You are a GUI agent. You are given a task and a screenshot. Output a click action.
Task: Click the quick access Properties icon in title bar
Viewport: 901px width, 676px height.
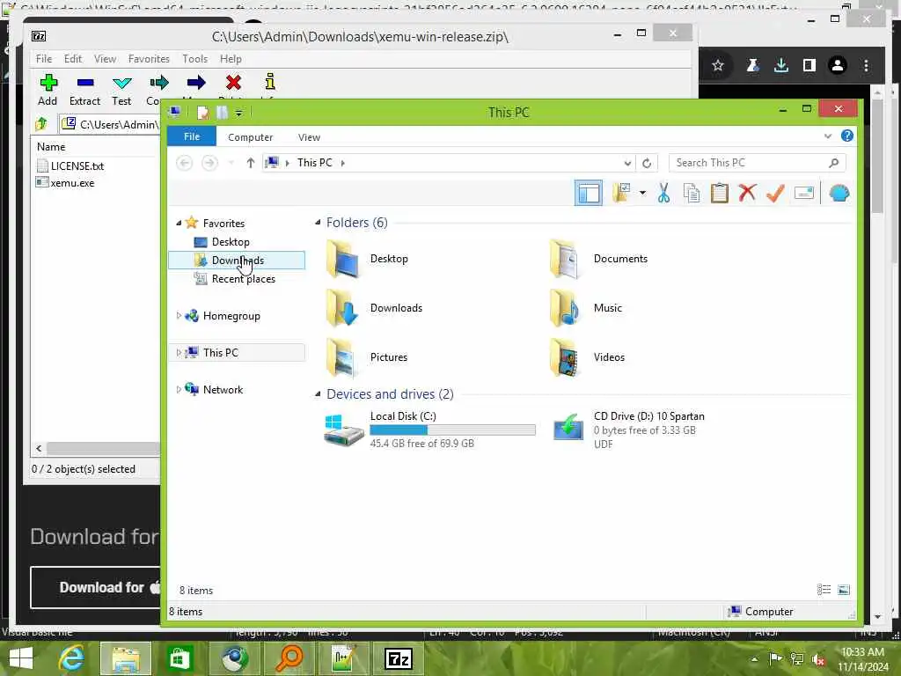[202, 112]
